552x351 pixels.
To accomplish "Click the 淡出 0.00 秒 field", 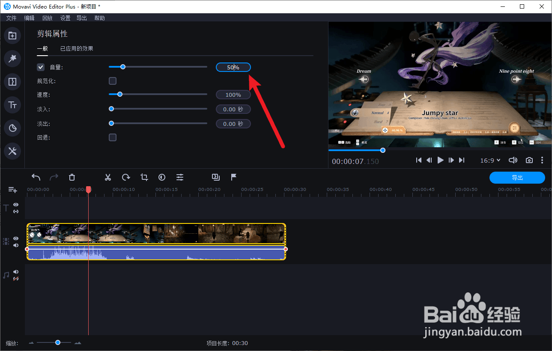I will [233, 124].
